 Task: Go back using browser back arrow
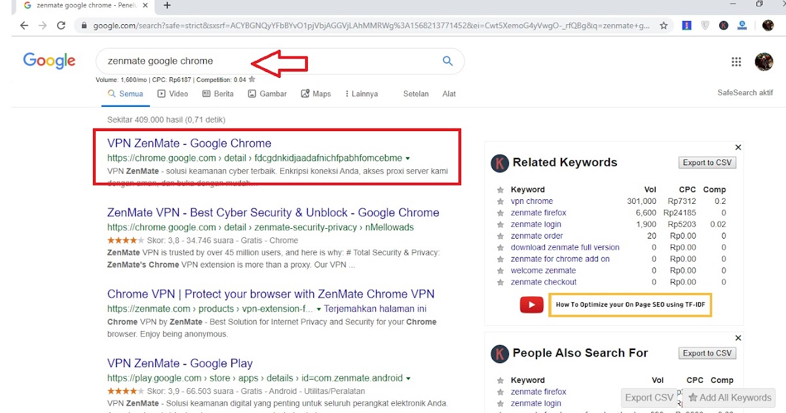pyautogui.click(x=24, y=26)
